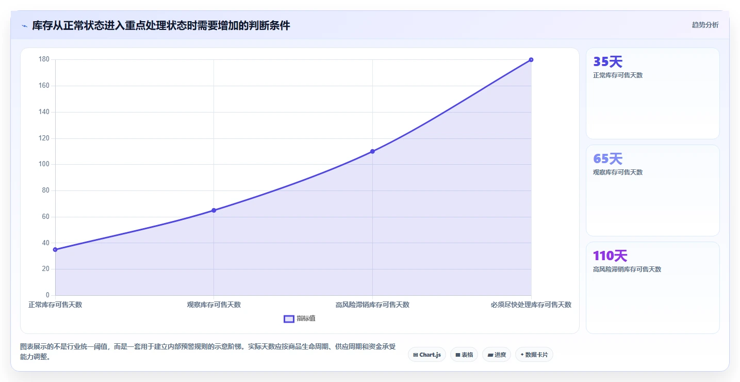The image size is (740, 382).
Task: Select the 表格 tag button
Action: [464, 355]
